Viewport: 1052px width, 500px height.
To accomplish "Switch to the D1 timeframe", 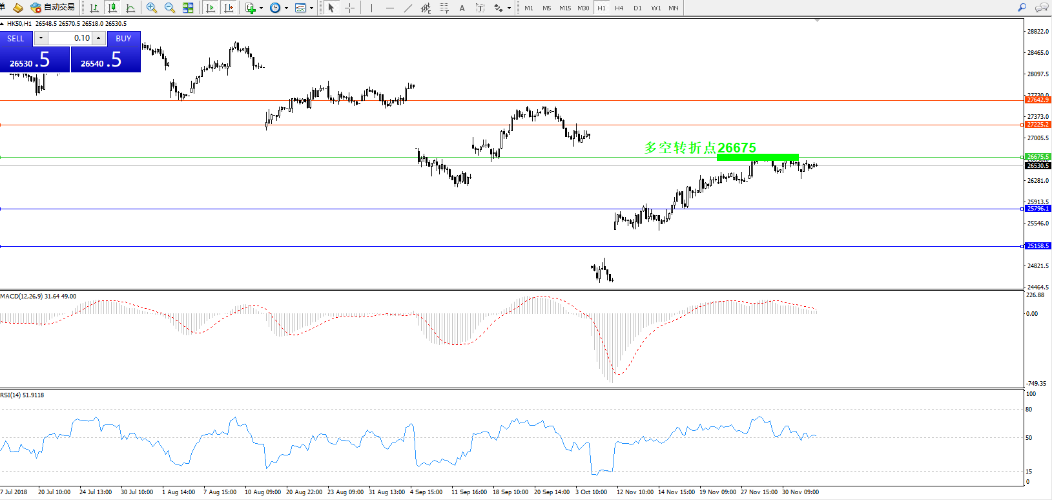I will [637, 8].
